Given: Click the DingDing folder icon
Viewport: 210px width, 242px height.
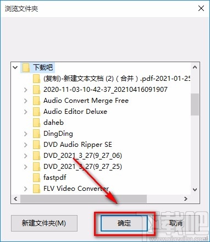Looking at the screenshot, I should [x=36, y=134].
